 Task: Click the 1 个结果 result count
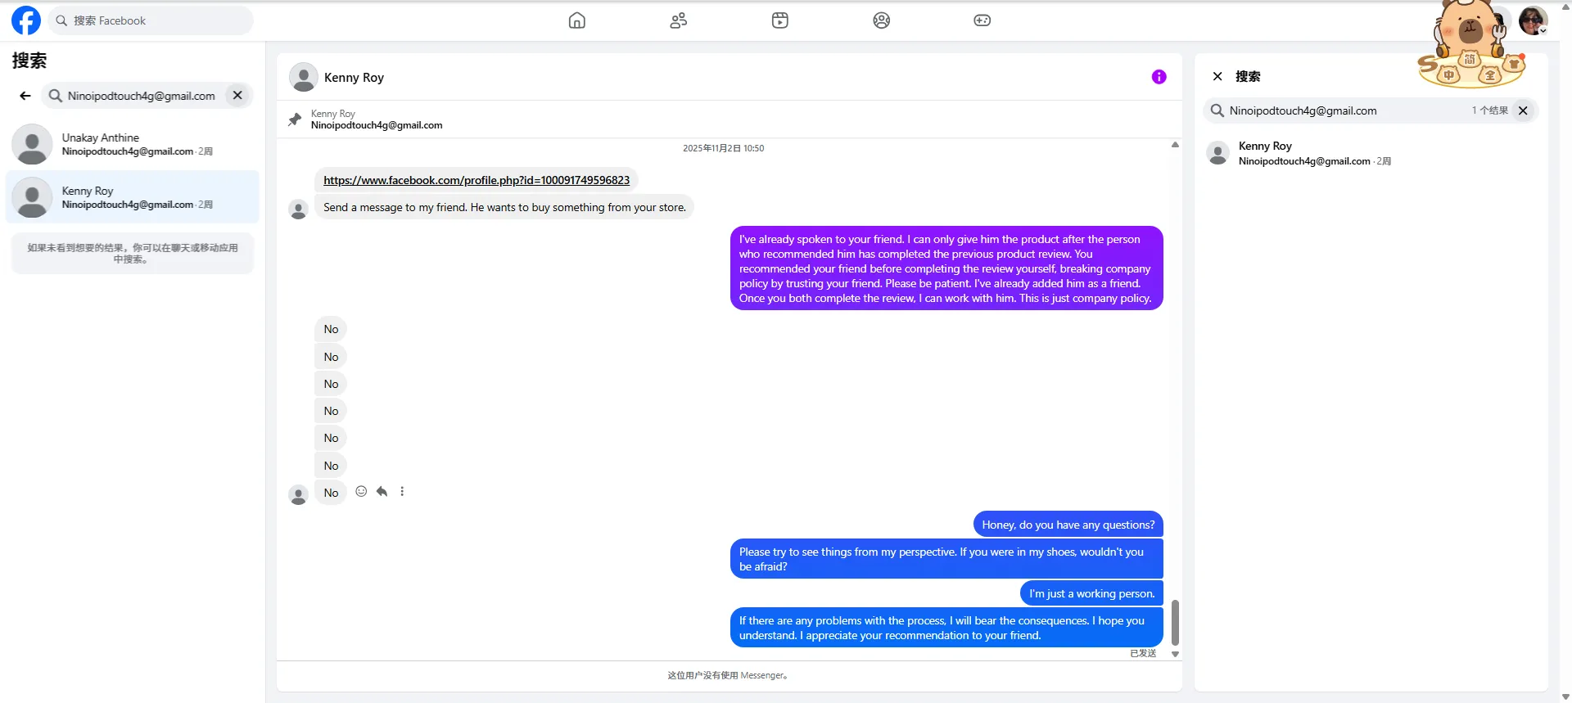coord(1490,110)
